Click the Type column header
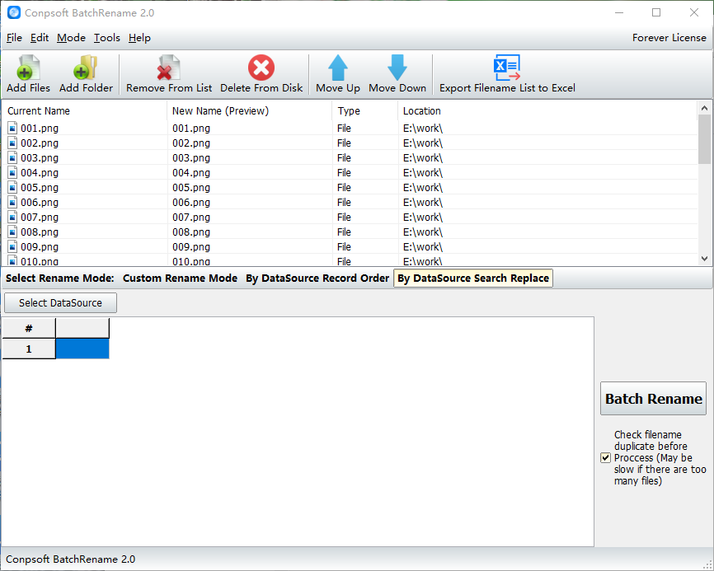The image size is (714, 571). [365, 110]
